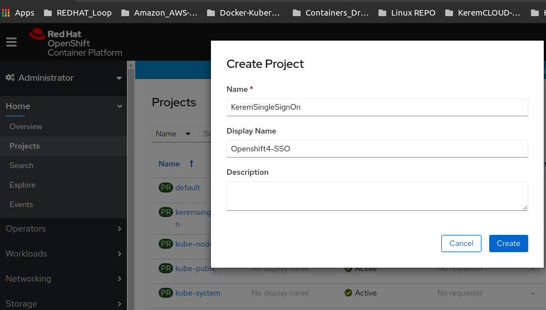Open the hamburger navigation menu
Viewport: 546px width, 310px height.
pyautogui.click(x=11, y=42)
